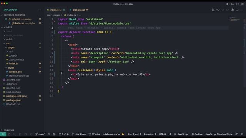Click Go Live in status bar

click(x=197, y=134)
